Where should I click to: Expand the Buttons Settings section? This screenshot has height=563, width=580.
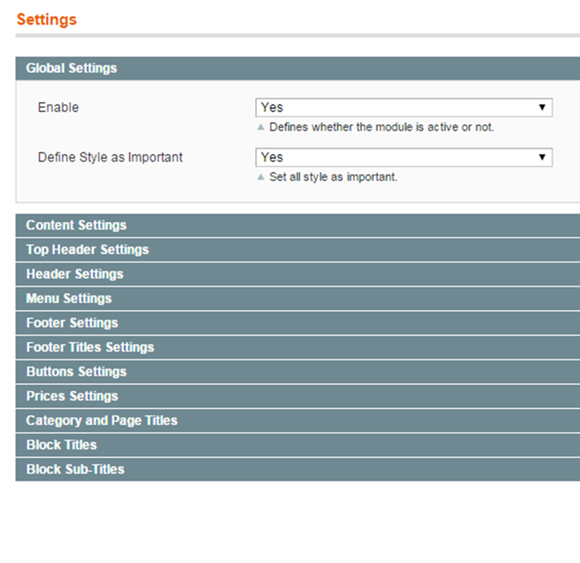pyautogui.click(x=297, y=372)
